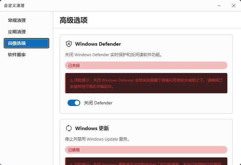Click the Windows 更新 refresh icon
Screen dimensions: 241x165
(69, 128)
